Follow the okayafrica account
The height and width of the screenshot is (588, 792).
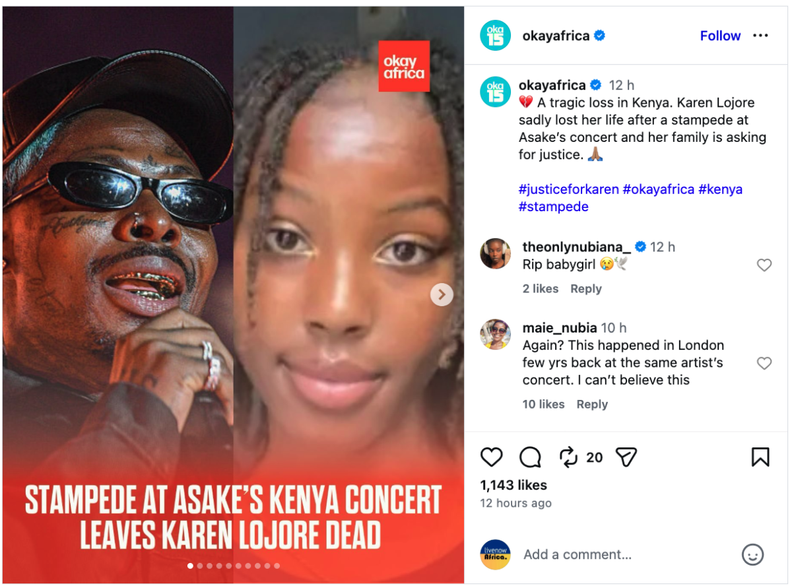point(720,36)
